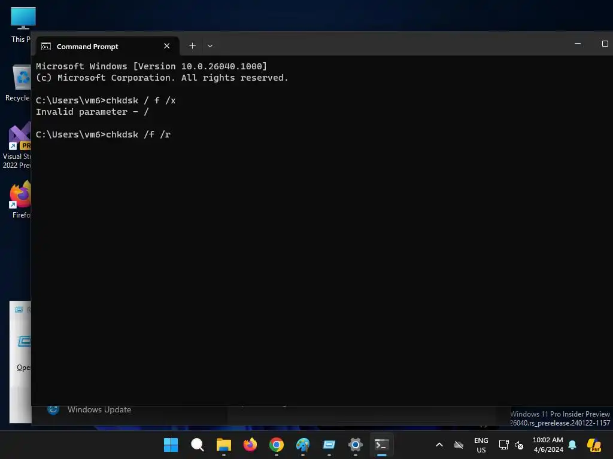Switch the ENG US input language

pyautogui.click(x=481, y=445)
